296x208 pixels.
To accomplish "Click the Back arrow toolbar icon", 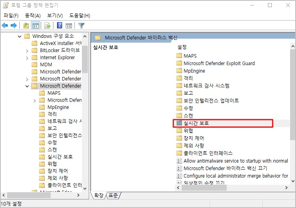I will (5, 25).
